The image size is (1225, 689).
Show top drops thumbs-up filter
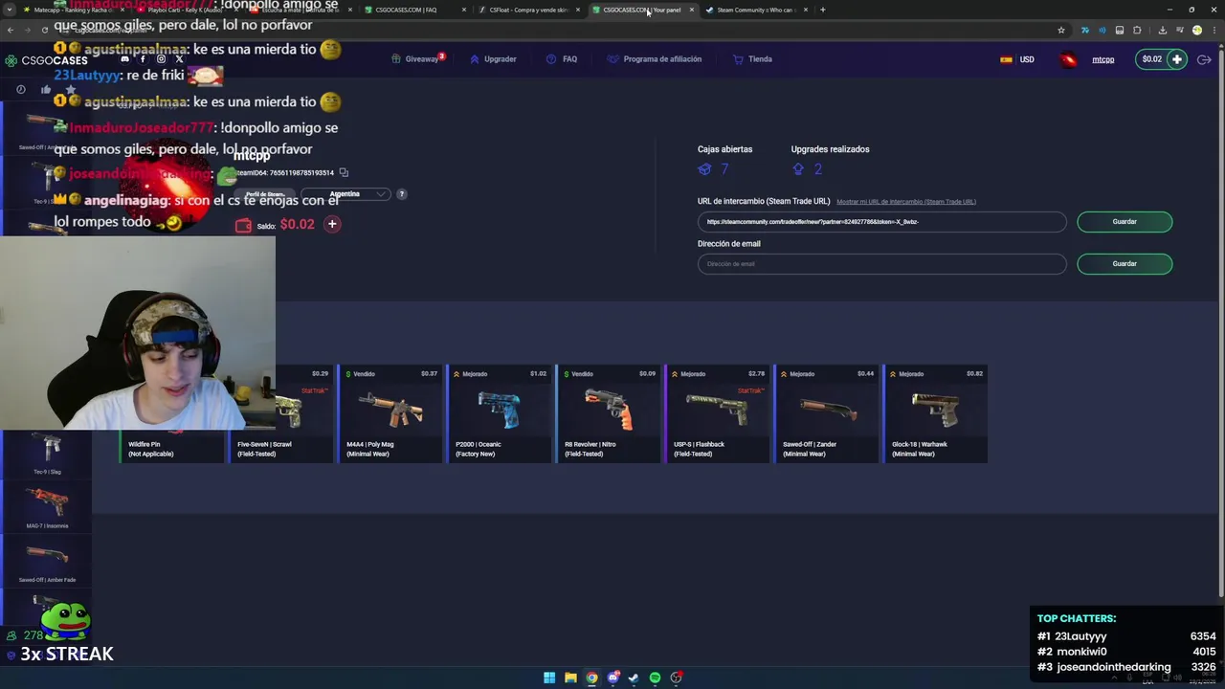click(45, 90)
